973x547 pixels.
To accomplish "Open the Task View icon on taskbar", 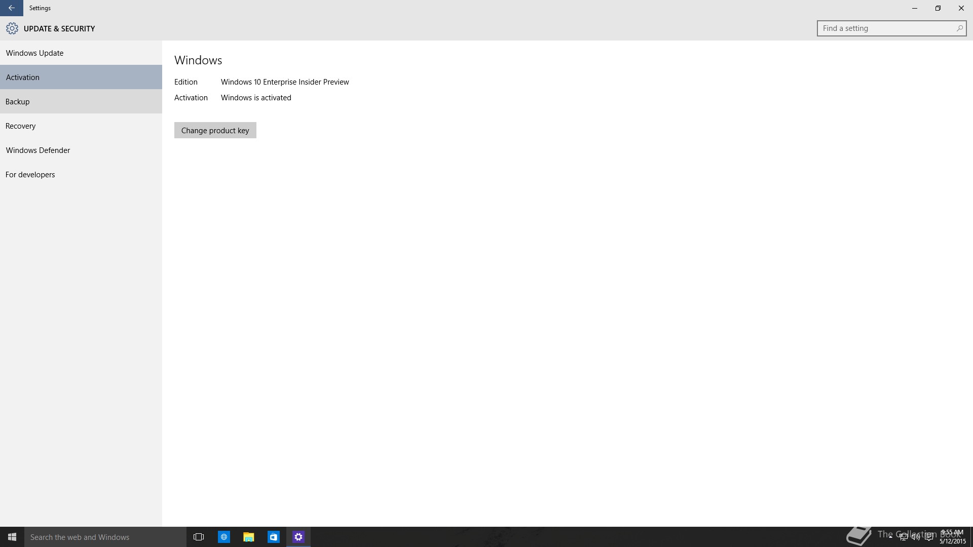I will point(199,537).
